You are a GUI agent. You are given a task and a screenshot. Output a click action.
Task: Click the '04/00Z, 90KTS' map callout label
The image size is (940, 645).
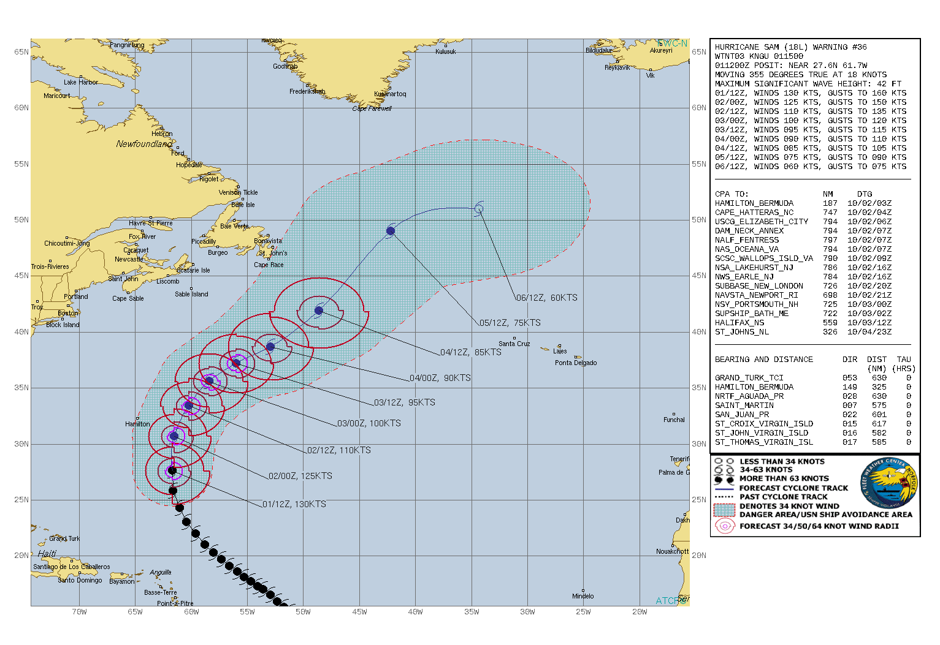[440, 378]
